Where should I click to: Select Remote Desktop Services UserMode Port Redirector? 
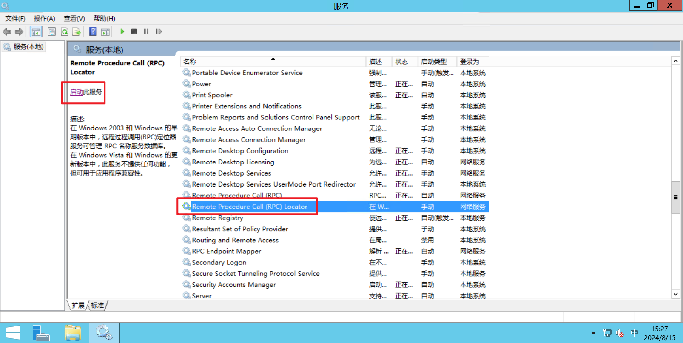(335, 184)
